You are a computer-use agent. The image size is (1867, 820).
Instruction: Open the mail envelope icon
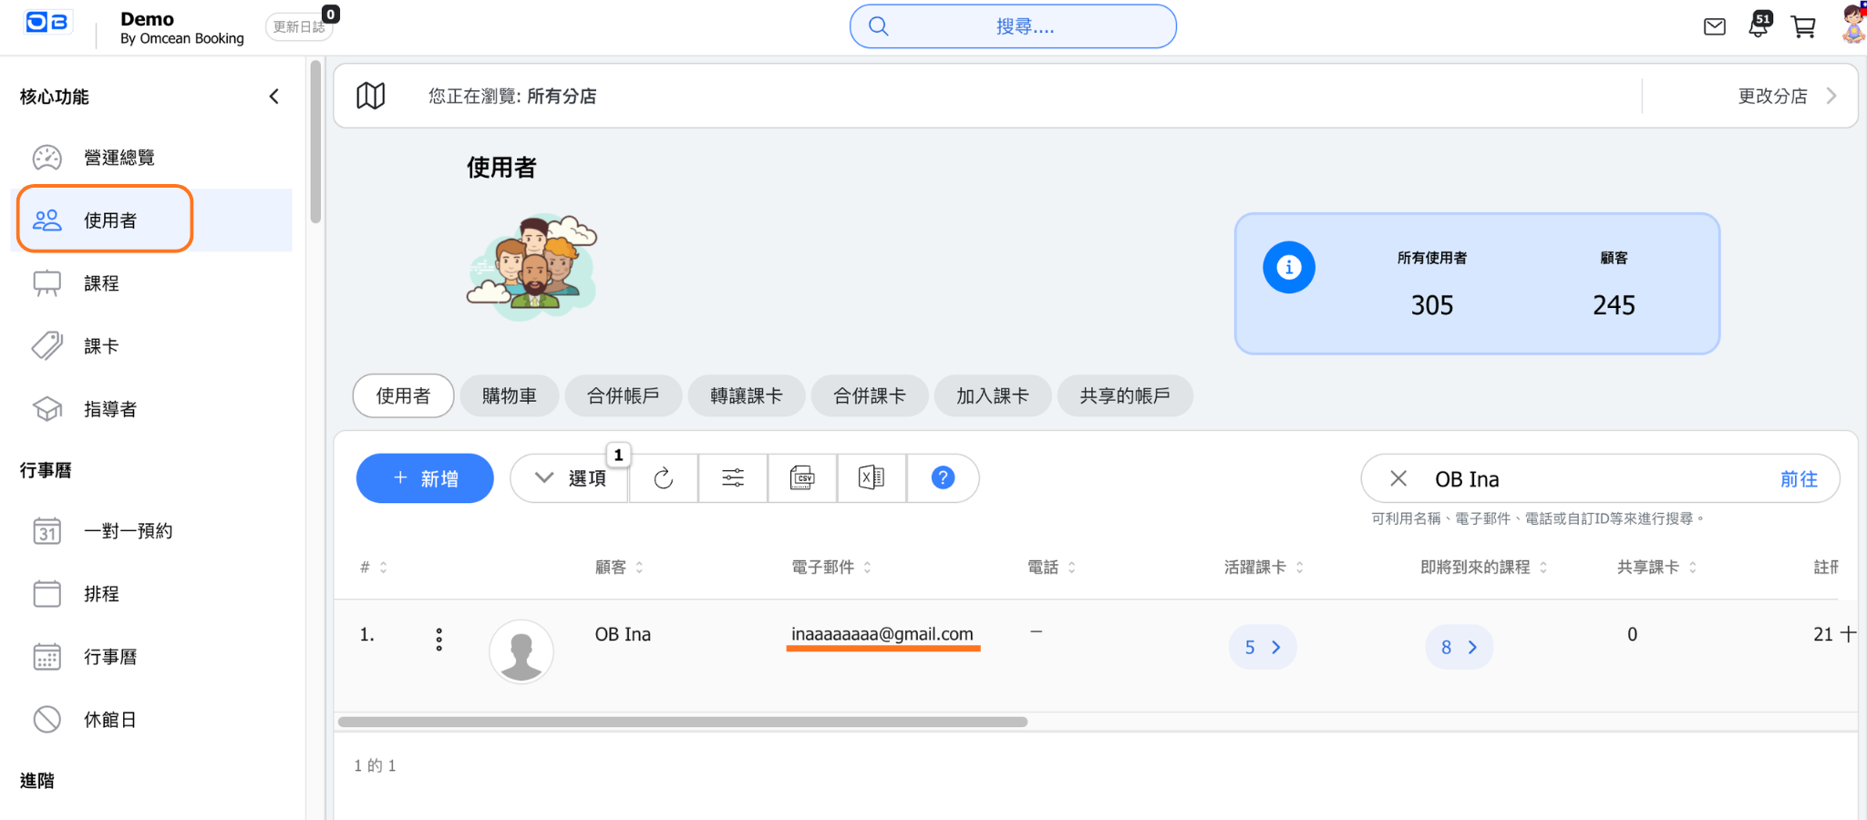tap(1715, 26)
